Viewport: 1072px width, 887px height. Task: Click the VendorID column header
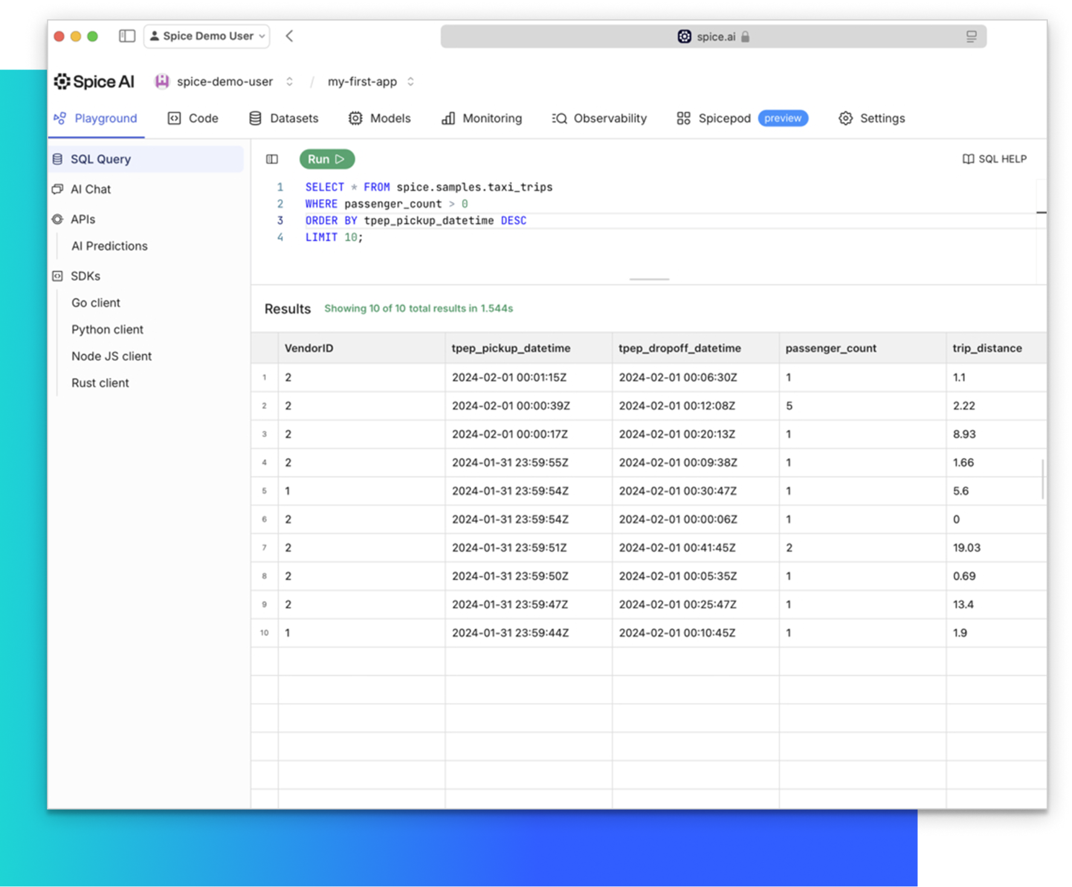tap(361, 348)
